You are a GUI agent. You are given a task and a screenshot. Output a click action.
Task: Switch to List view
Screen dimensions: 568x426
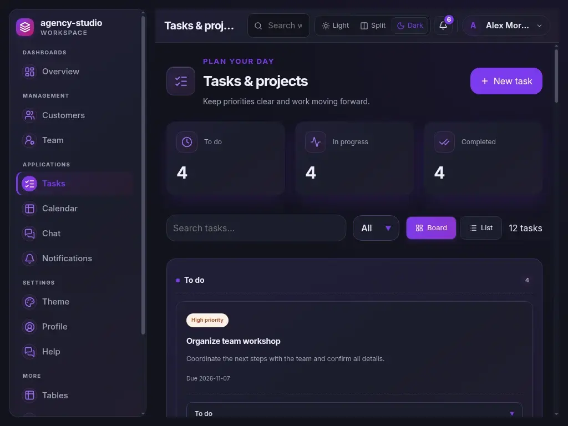click(x=481, y=228)
